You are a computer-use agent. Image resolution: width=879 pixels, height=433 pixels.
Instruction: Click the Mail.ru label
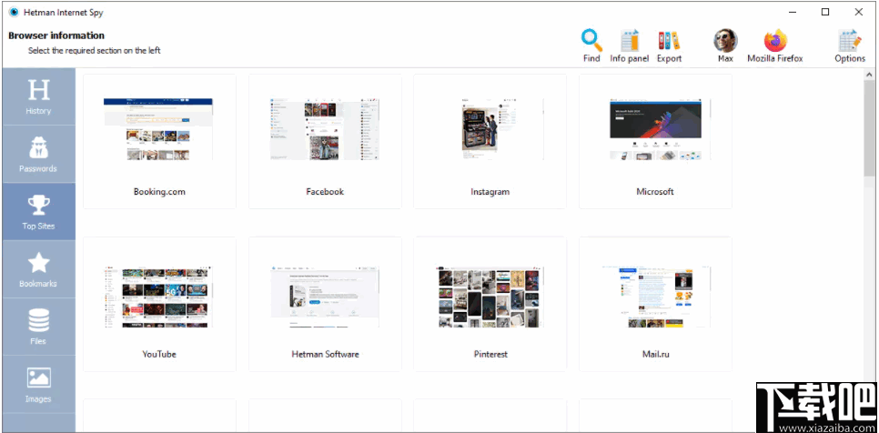[655, 354]
